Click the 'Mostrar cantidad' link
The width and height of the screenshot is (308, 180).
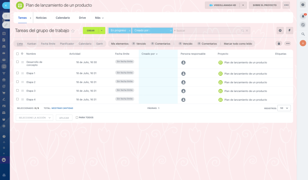point(62,108)
